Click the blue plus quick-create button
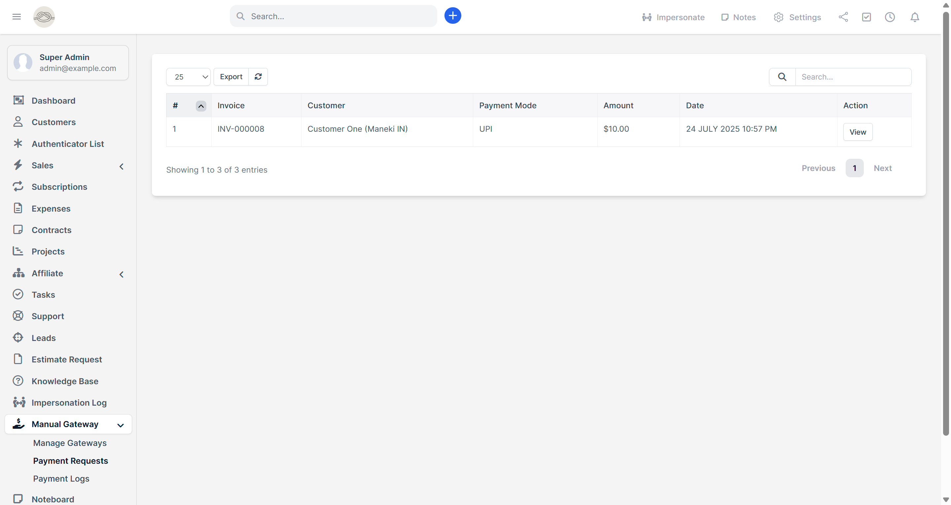The image size is (951, 505). [x=453, y=16]
